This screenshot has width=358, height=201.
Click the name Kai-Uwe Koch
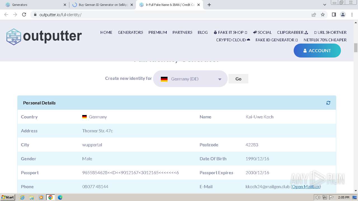[x=260, y=117]
